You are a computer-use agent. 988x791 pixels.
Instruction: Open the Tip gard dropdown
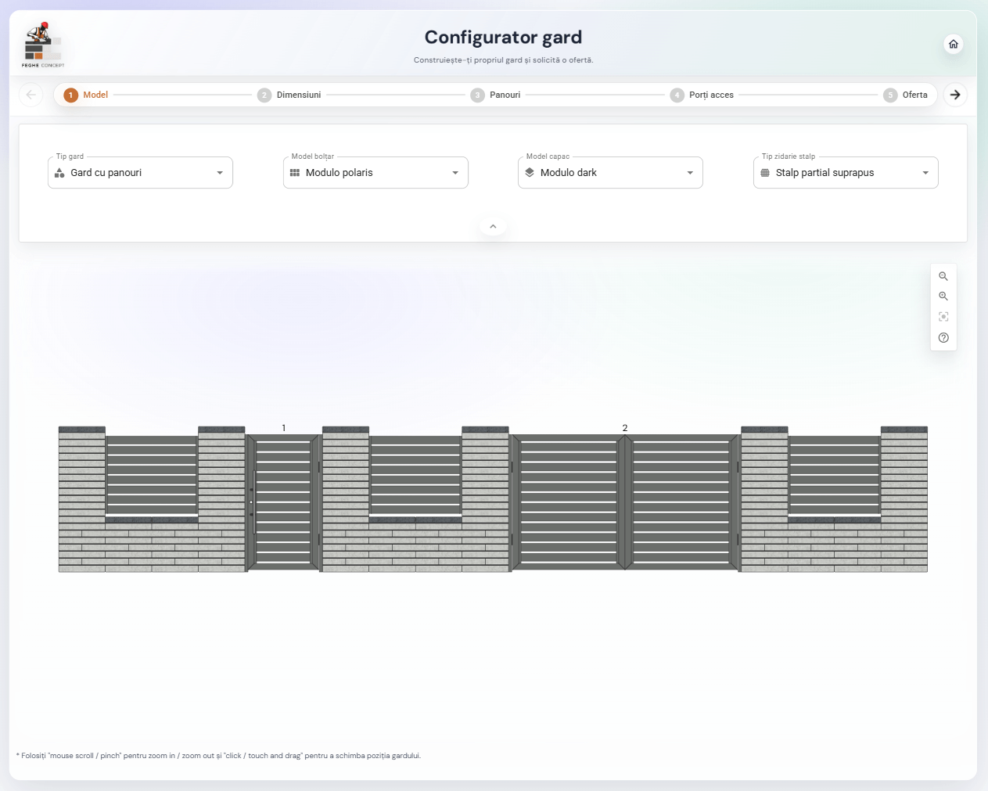[x=140, y=173]
